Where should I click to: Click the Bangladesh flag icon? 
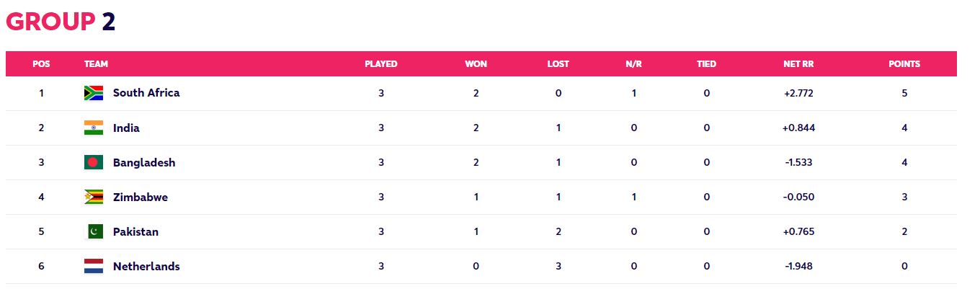point(94,162)
